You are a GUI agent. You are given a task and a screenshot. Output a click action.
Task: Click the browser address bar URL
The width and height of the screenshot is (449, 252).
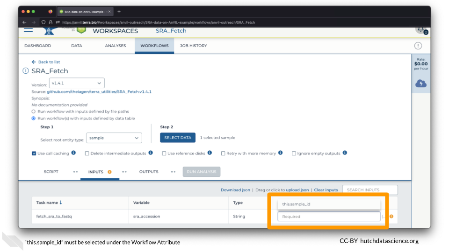pyautogui.click(x=159, y=22)
